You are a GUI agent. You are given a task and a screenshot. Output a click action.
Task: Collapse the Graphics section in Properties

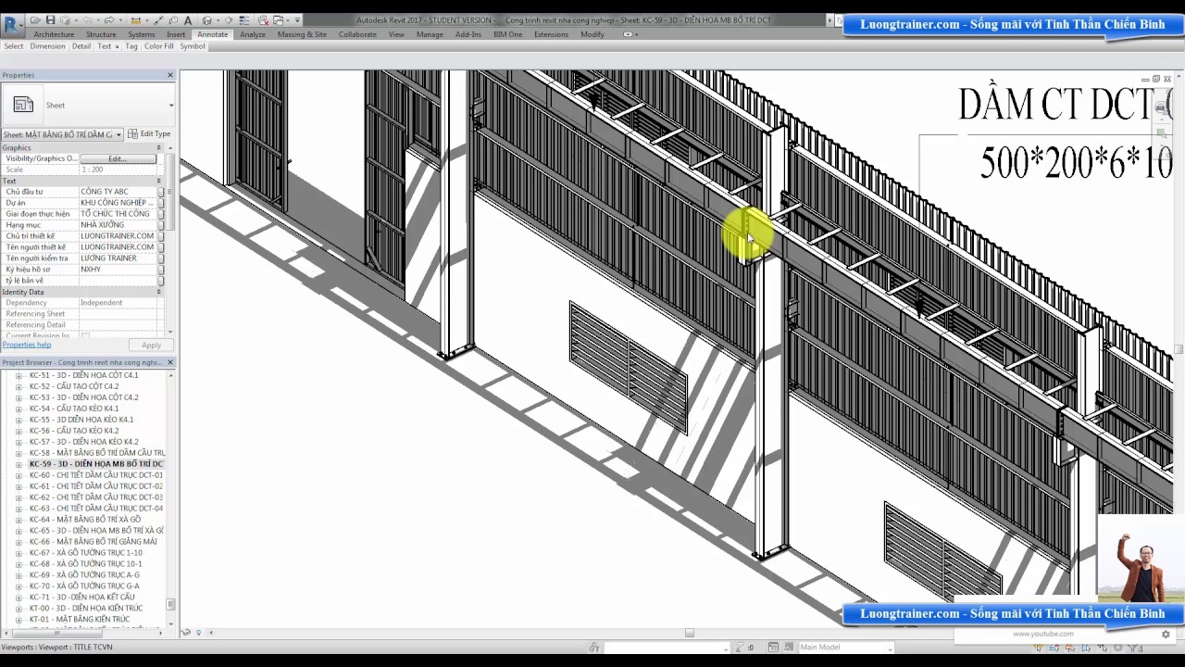158,148
